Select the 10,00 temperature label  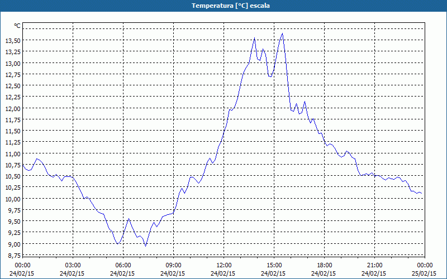coord(13,199)
